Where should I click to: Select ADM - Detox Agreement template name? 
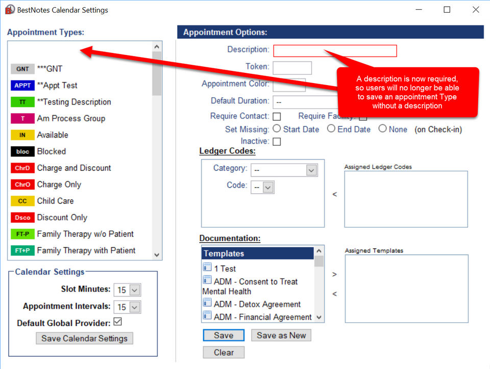[257, 304]
